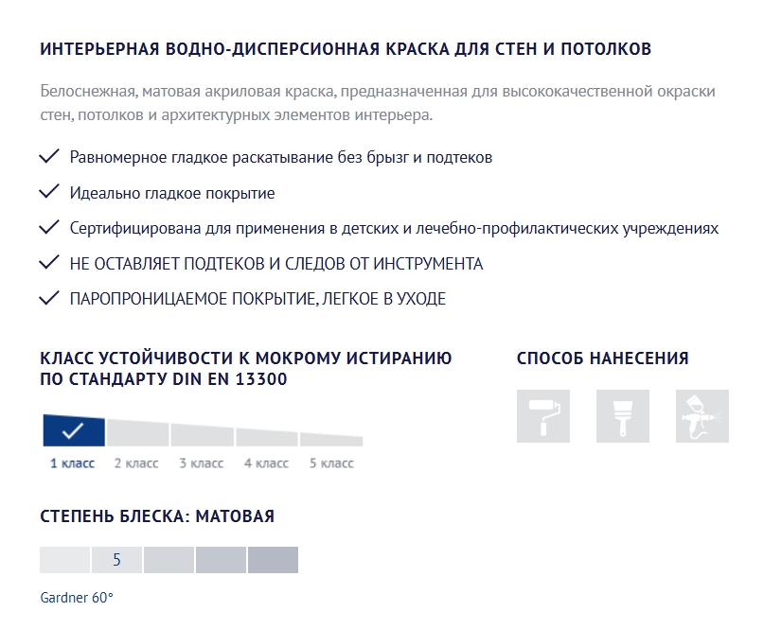This screenshot has width=764, height=629.
Task: Select the third wet-abrasion class segment
Action: [x=203, y=435]
